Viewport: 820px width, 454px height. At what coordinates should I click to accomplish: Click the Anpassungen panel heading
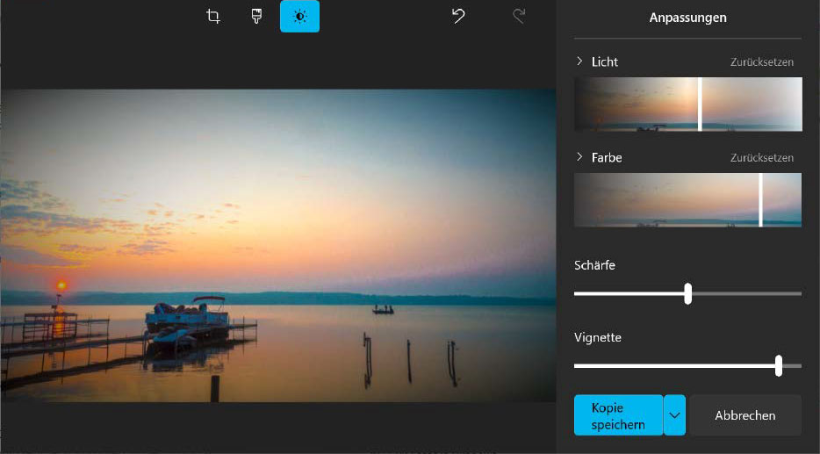[x=687, y=18]
